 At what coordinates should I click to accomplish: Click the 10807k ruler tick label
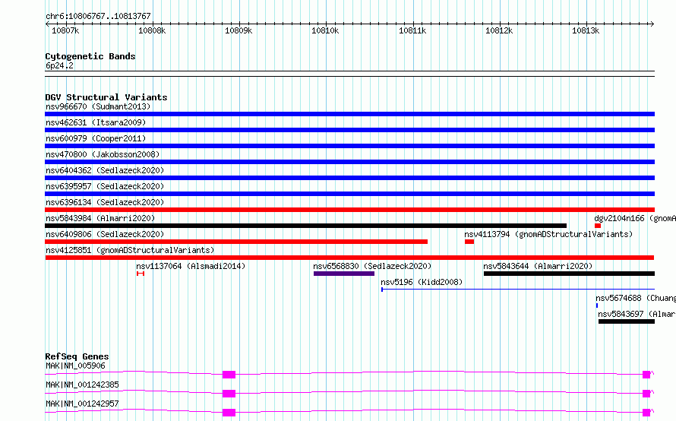[65, 30]
